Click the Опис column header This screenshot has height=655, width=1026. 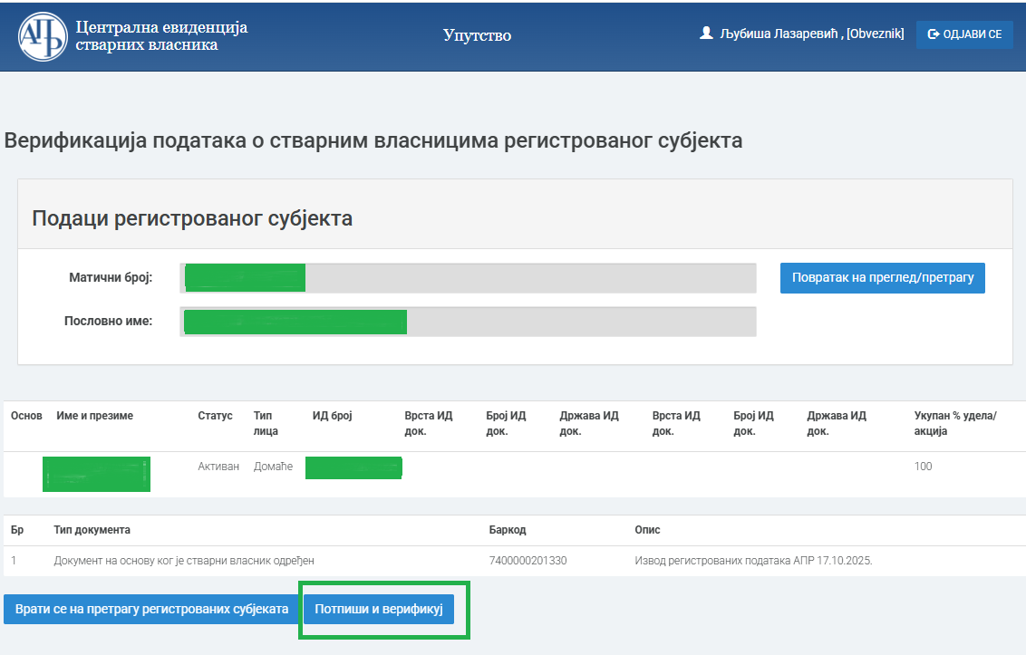pos(647,530)
